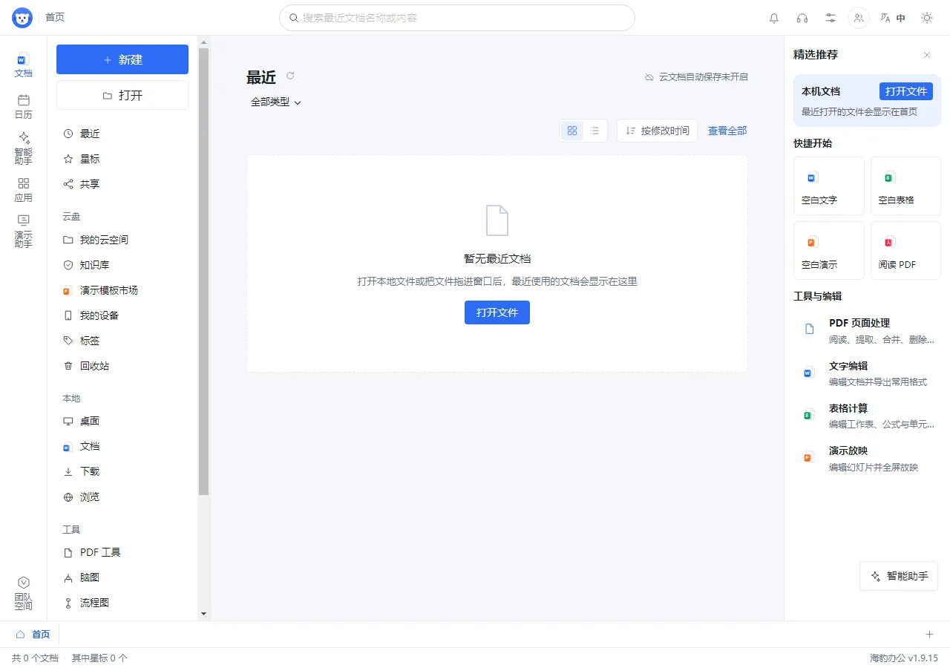Open 智能助手 in the left rail
This screenshot has height=668, width=950.
(x=24, y=148)
